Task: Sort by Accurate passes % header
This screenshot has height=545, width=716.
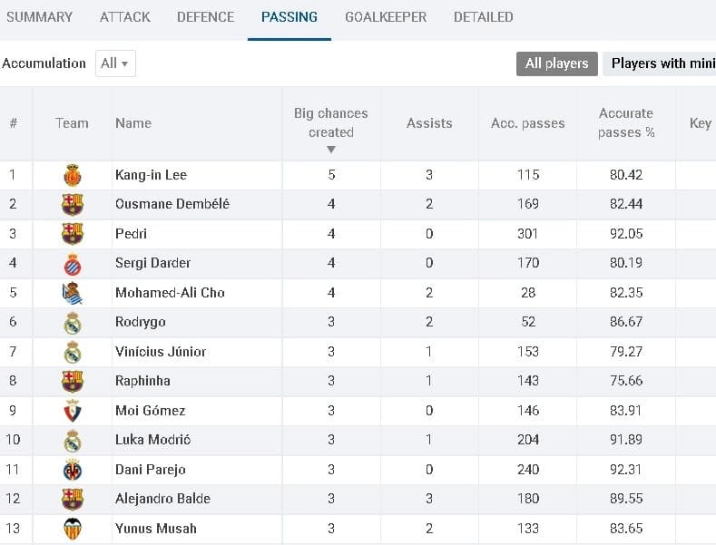Action: (x=626, y=123)
